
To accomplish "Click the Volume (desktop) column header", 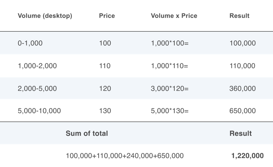I will coord(45,16).
